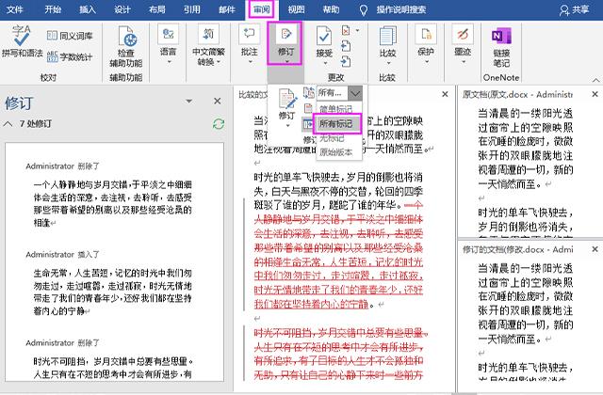
Task: Click the show markup icon in popup
Action: tap(308, 108)
